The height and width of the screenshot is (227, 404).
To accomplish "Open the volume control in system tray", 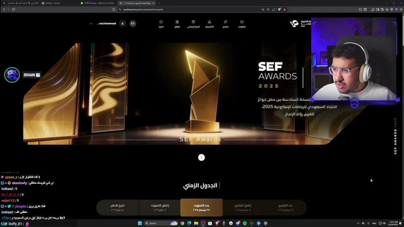I will [384, 223].
